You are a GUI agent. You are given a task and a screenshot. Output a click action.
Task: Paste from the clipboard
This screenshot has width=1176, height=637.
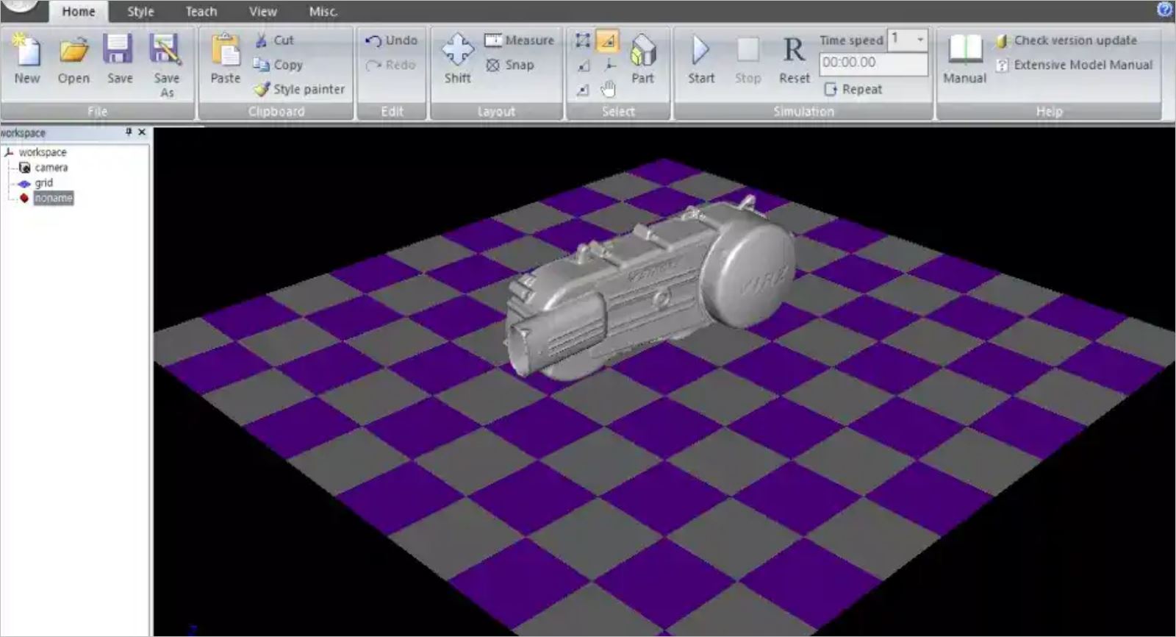(225, 60)
